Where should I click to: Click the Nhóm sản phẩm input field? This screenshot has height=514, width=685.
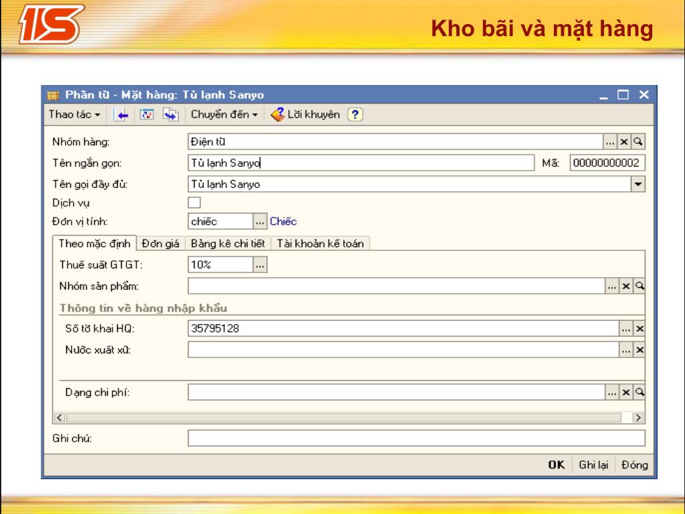pos(396,286)
